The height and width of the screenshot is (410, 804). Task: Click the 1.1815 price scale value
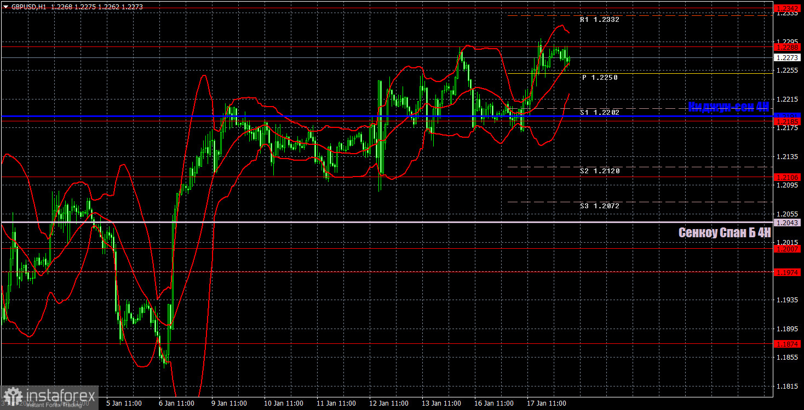click(787, 386)
